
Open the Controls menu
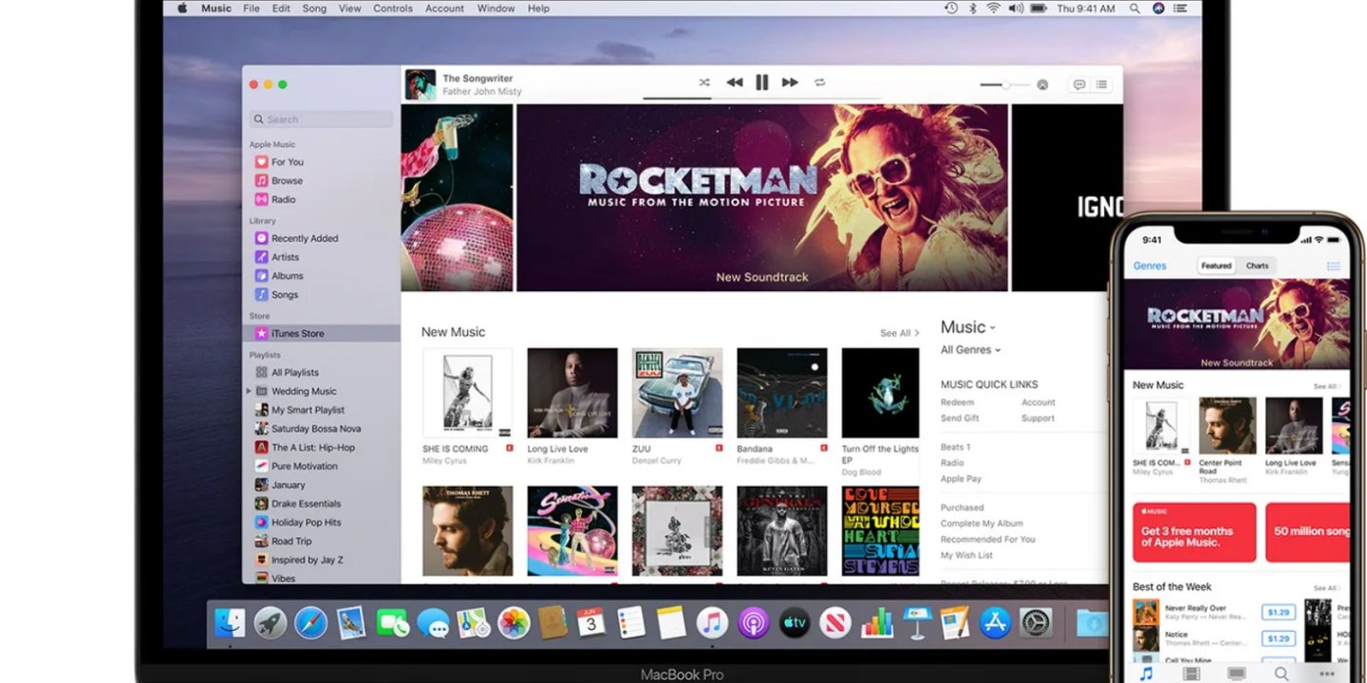393,9
